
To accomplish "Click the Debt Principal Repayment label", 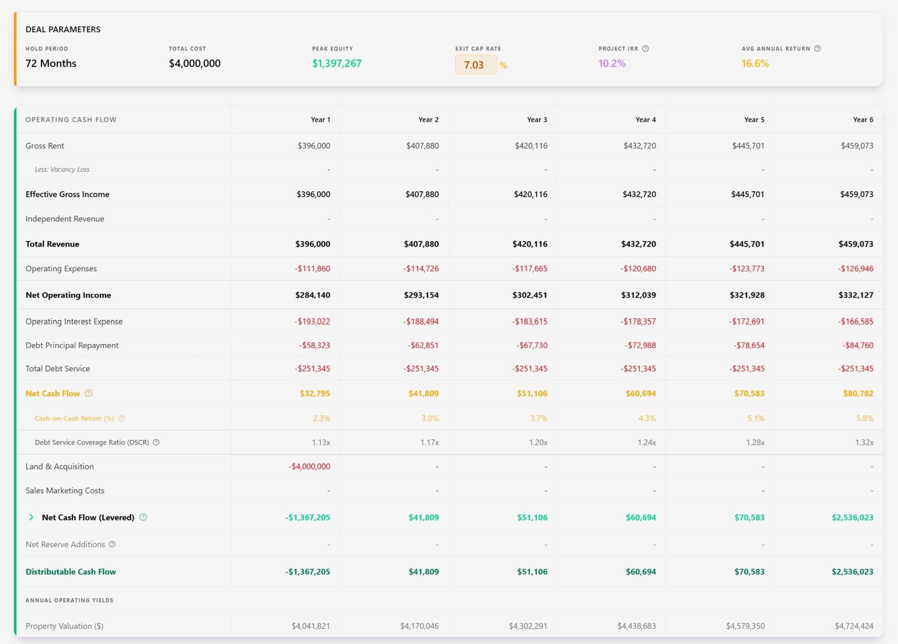I will [72, 345].
